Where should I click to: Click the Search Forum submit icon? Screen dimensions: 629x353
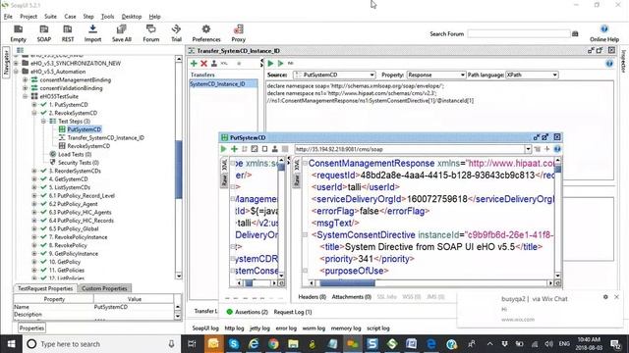[575, 34]
